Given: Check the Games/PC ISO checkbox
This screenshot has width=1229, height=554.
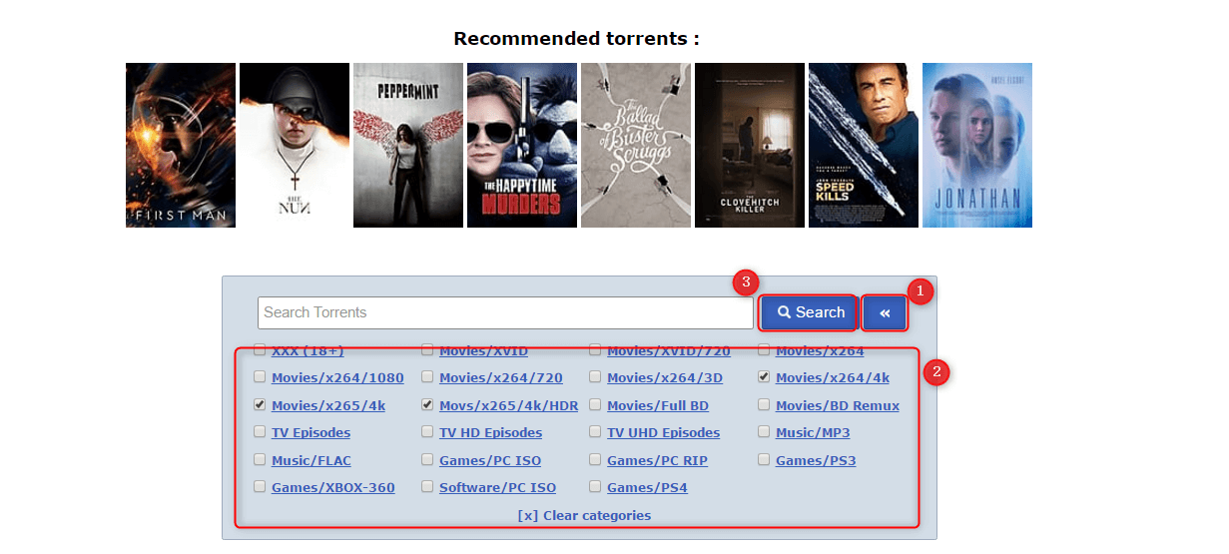Looking at the screenshot, I should pos(427,460).
